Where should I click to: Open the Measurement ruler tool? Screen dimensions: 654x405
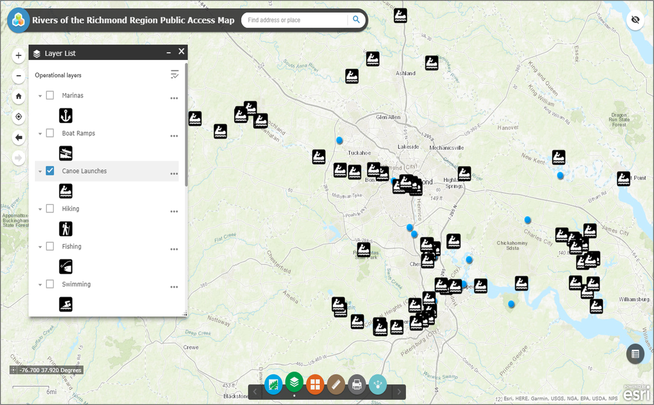(x=336, y=384)
